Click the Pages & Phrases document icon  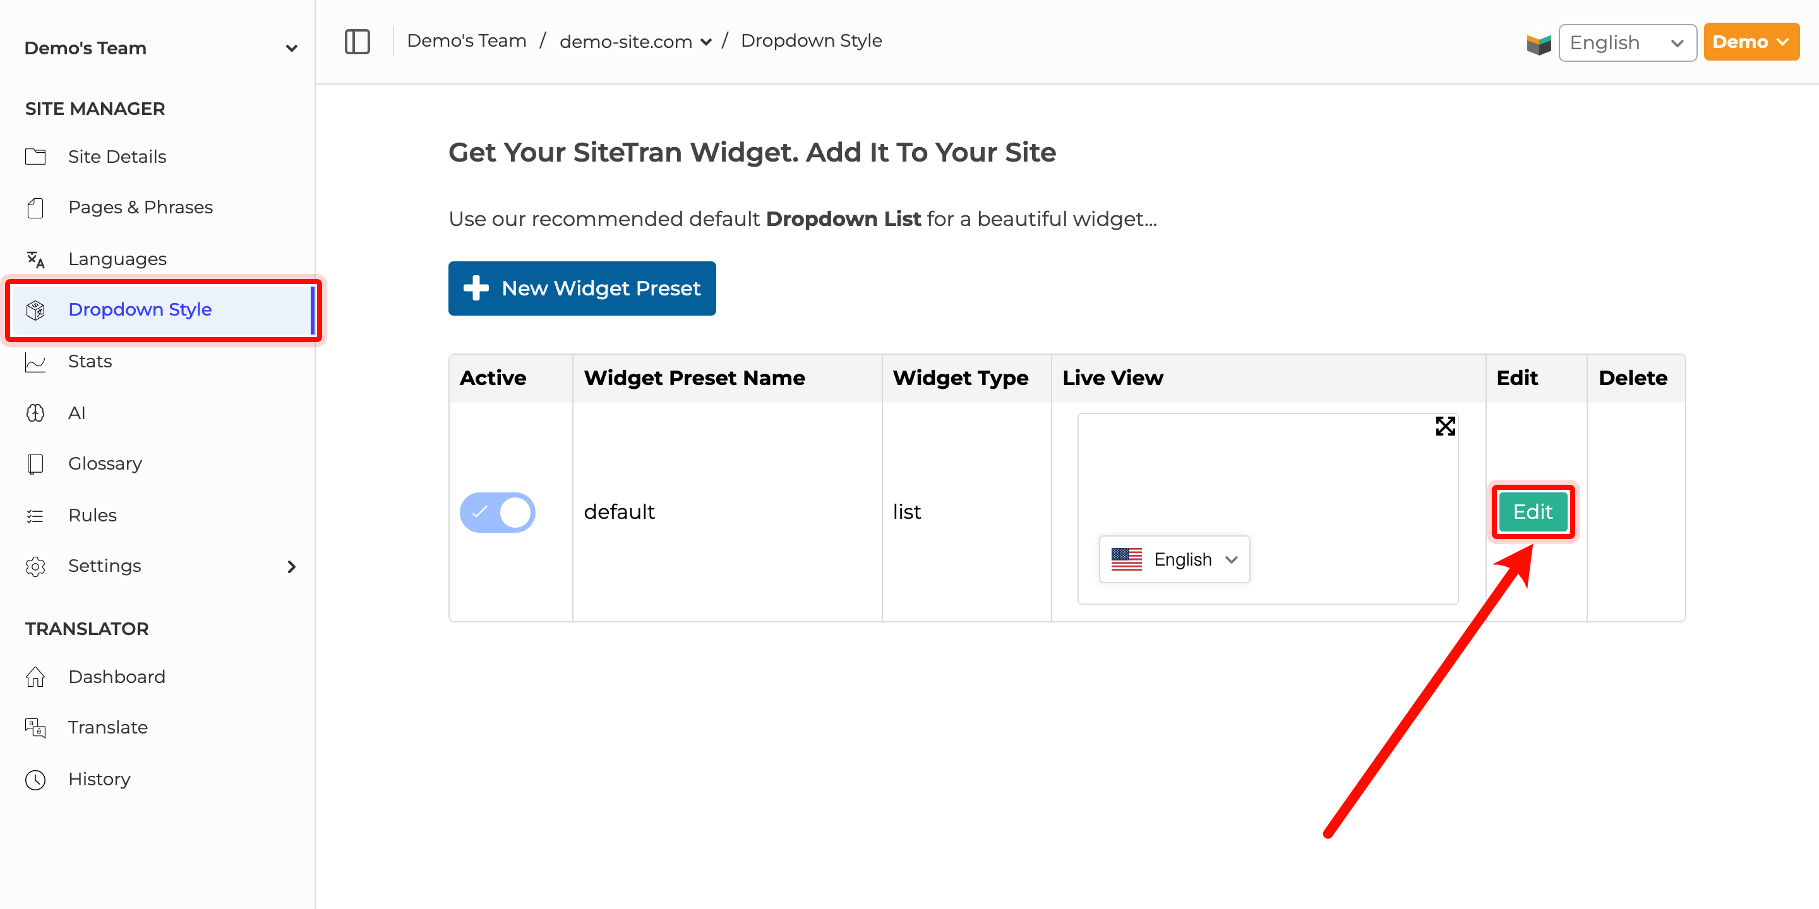coord(35,208)
